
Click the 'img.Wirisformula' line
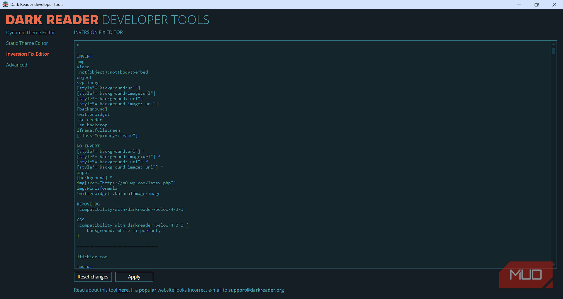coord(97,188)
